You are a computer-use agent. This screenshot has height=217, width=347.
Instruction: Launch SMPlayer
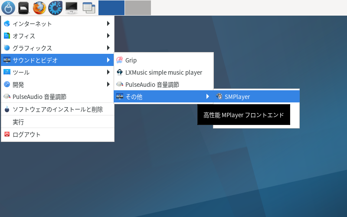(256, 96)
